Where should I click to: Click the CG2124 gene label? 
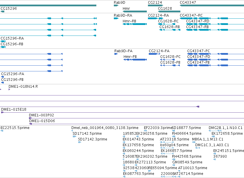coord(155,3)
